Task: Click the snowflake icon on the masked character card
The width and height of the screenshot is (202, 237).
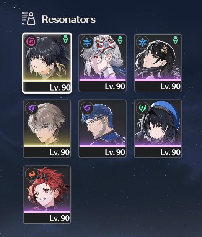Action: tap(87, 42)
